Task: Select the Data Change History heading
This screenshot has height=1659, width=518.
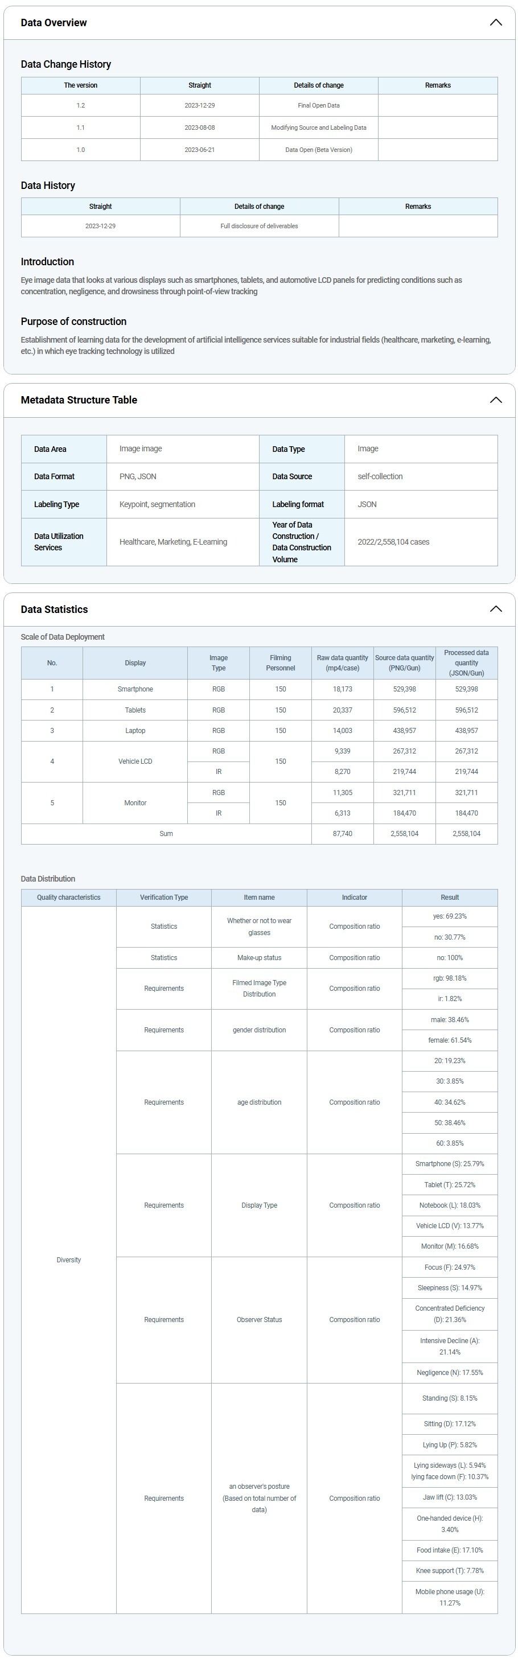Action: [65, 64]
